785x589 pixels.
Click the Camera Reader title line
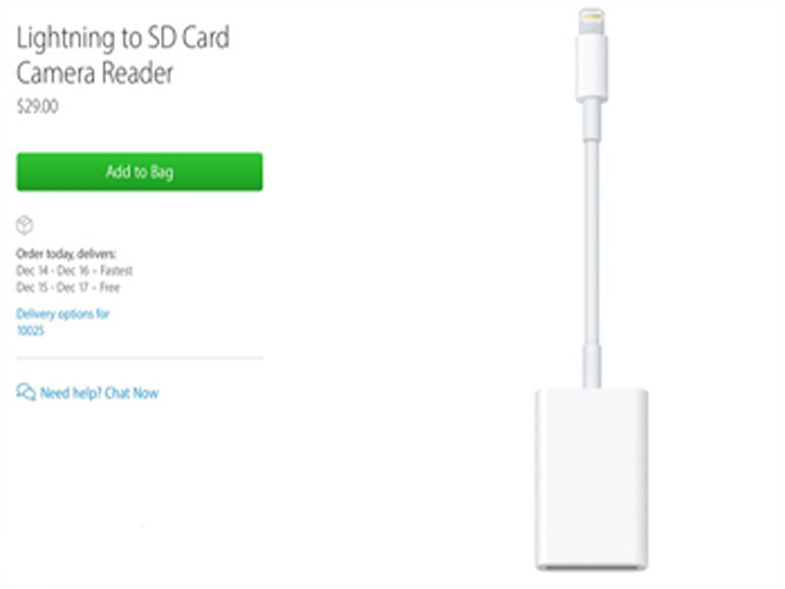point(94,73)
